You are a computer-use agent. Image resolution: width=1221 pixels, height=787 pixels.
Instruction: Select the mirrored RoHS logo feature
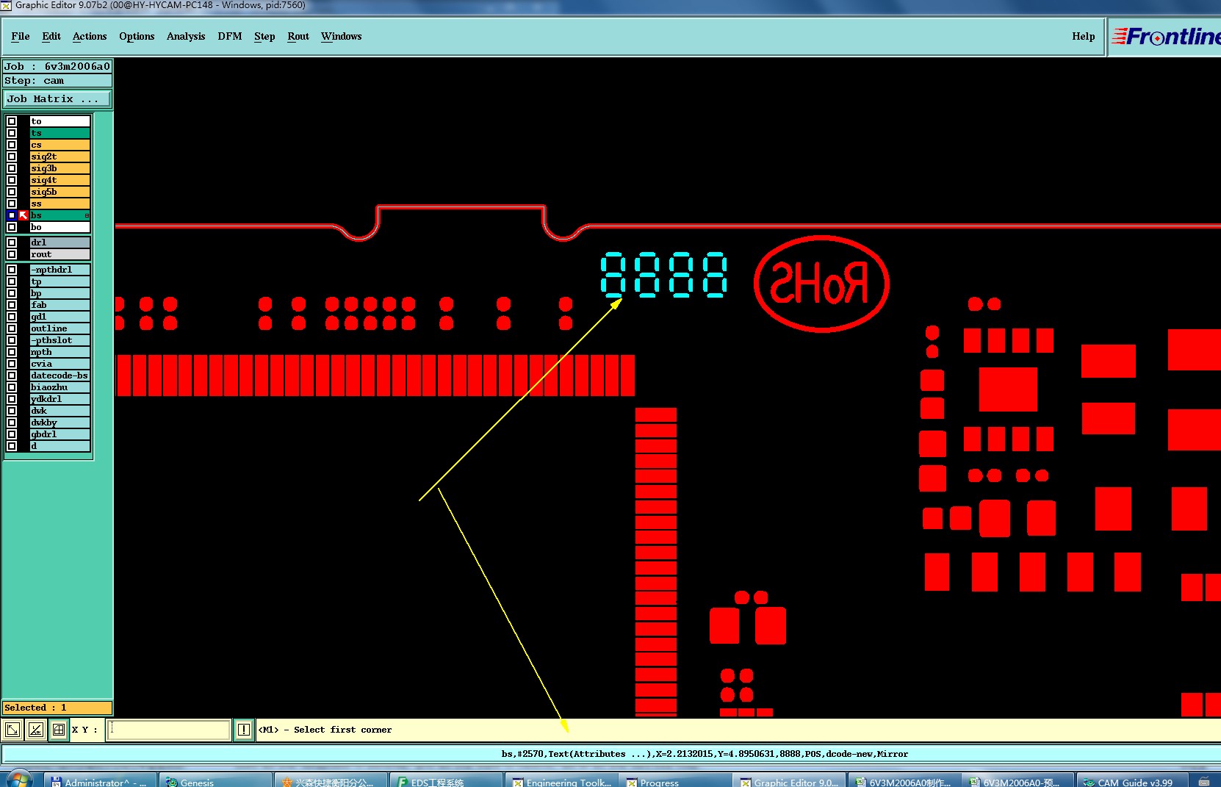(821, 284)
